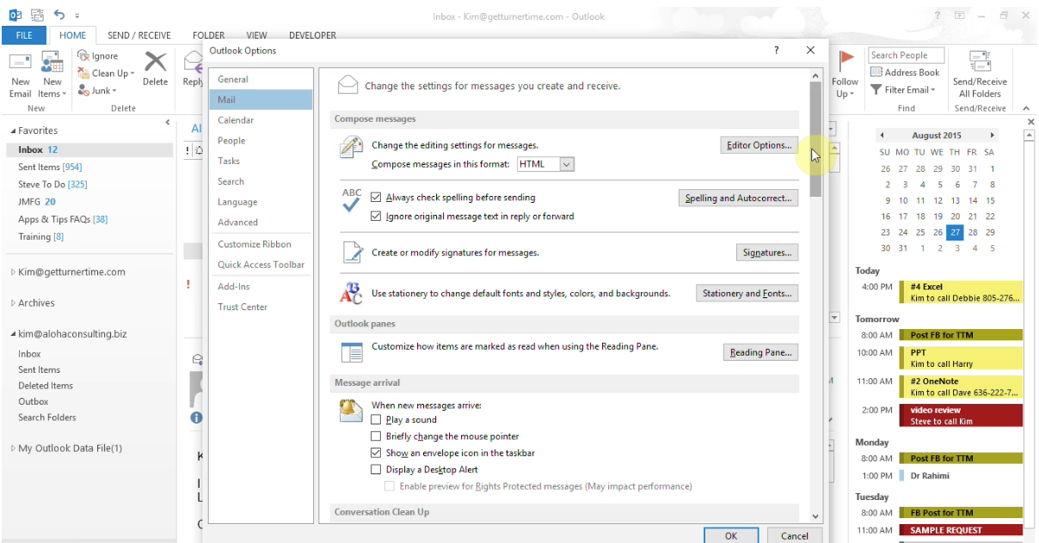The height and width of the screenshot is (543, 1039).
Task: Select the Calendar options category
Action: [x=261, y=120]
